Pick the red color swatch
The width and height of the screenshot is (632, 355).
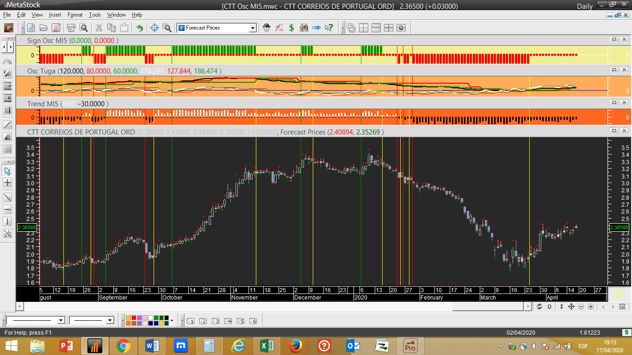pos(134,318)
